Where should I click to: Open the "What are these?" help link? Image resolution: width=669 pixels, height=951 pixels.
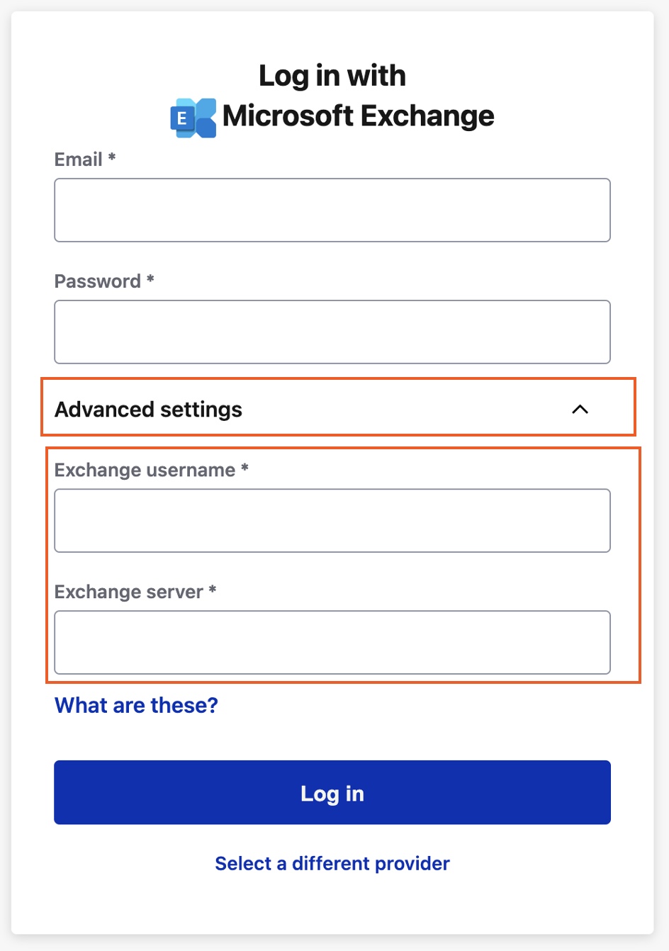pyautogui.click(x=136, y=705)
